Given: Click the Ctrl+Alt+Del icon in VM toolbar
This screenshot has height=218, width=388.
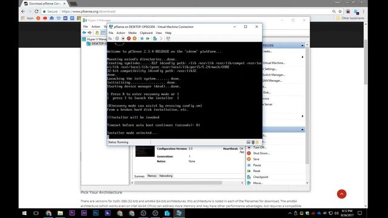Looking at the screenshot, I should (110, 39).
